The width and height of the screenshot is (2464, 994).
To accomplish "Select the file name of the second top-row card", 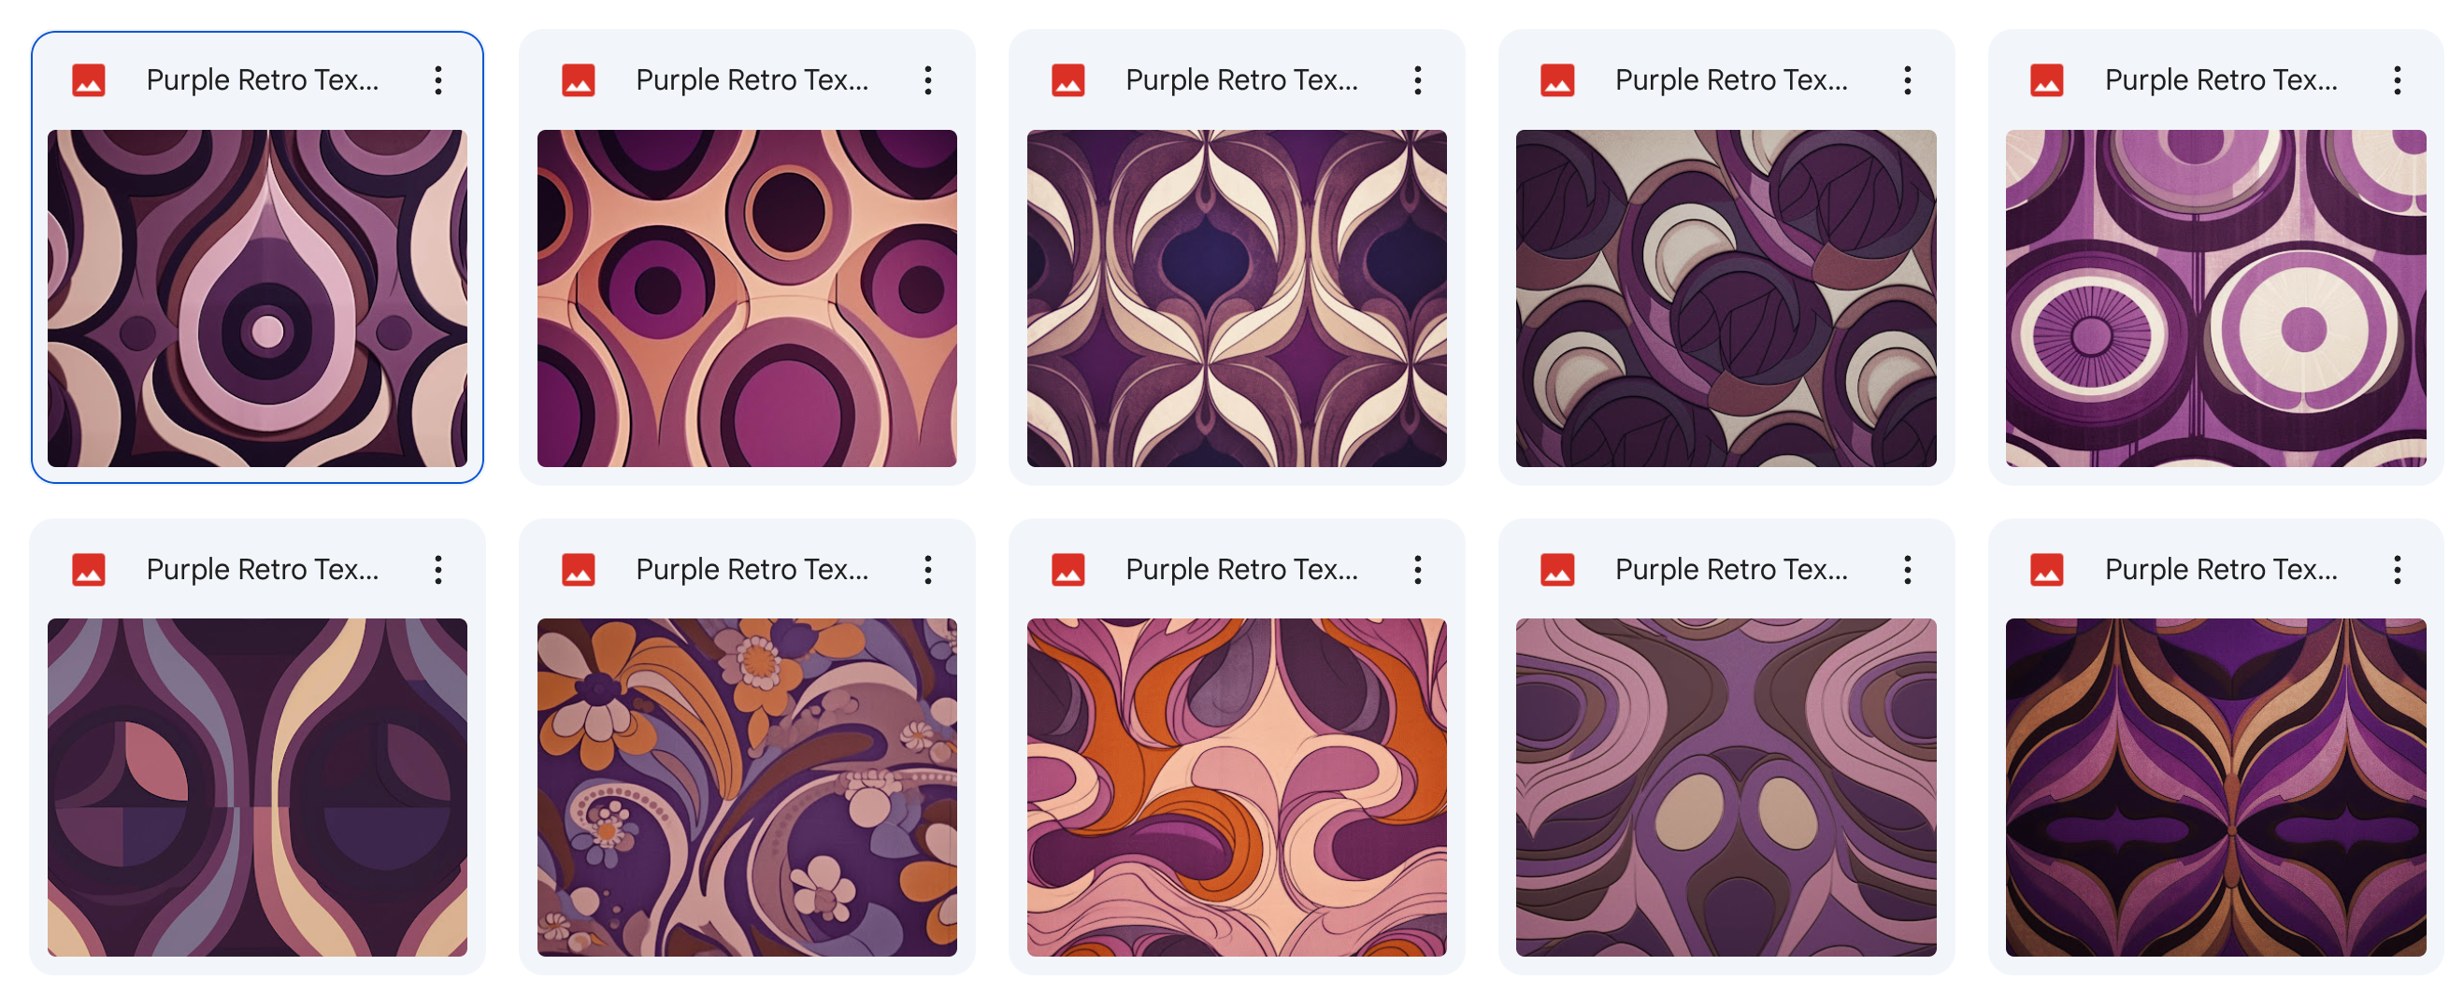I will pos(752,80).
